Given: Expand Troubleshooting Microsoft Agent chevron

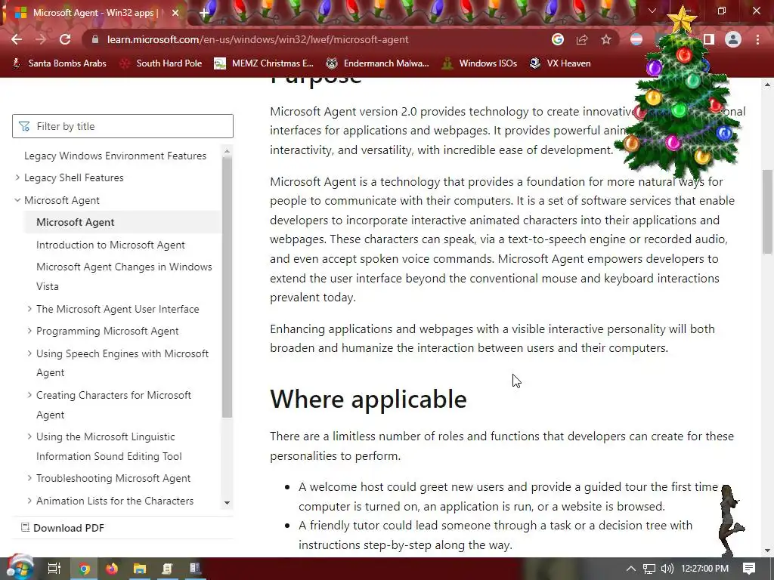Looking at the screenshot, I should 29,478.
